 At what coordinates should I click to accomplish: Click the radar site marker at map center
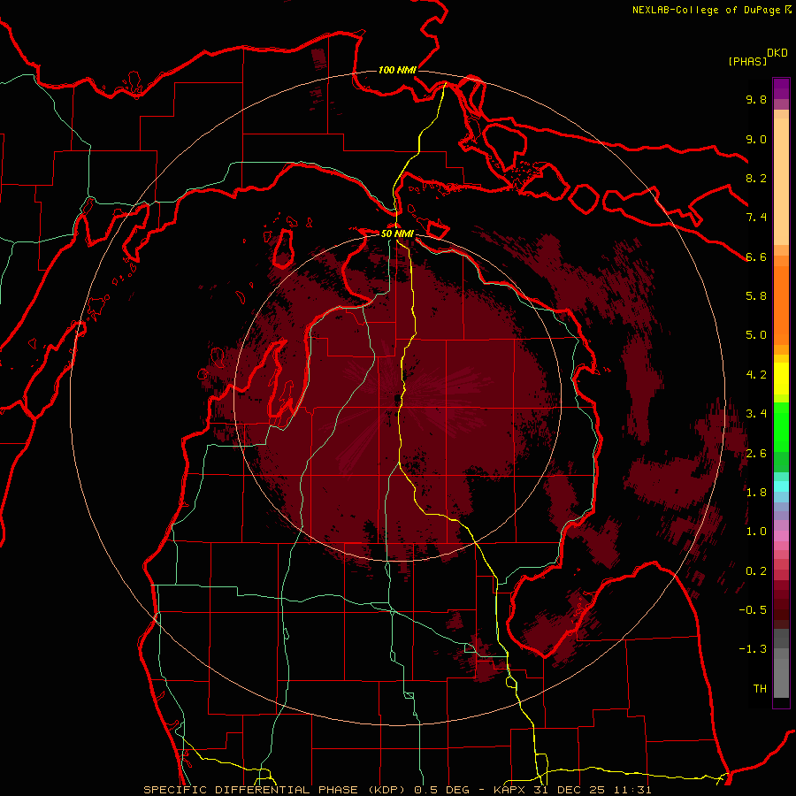(397, 400)
